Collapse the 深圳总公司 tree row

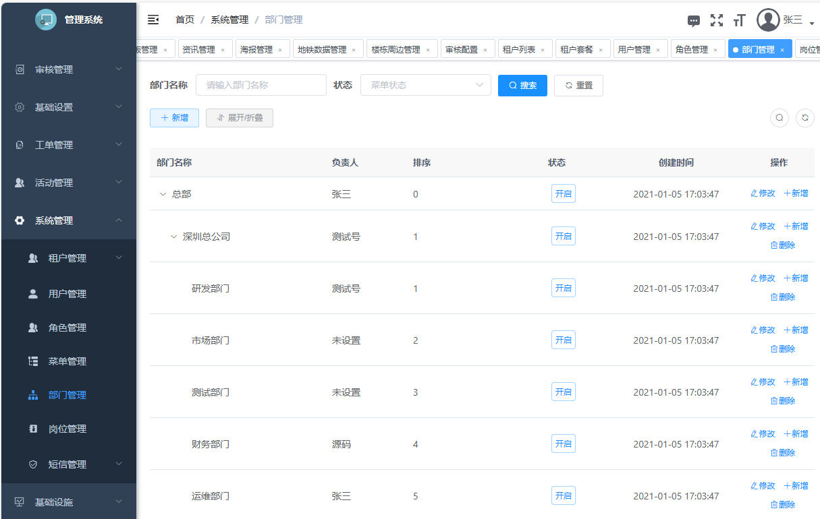[x=173, y=237]
